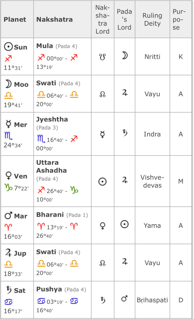Click the Vishvedevas deity cell
This screenshot has width=194, height=319.
point(152,181)
